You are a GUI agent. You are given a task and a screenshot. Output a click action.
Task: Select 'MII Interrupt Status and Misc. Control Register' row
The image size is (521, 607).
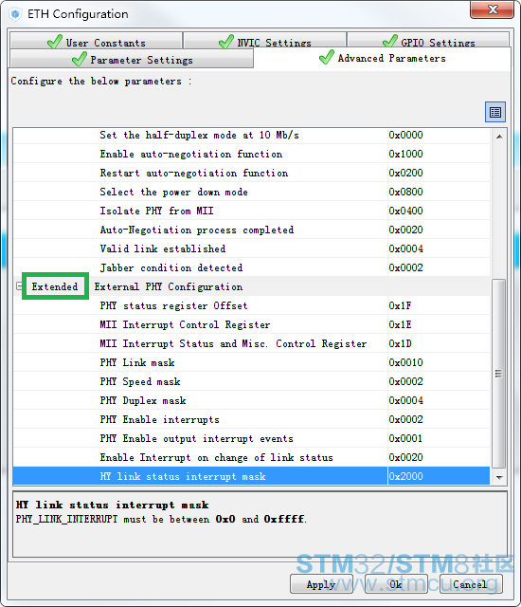point(252,343)
